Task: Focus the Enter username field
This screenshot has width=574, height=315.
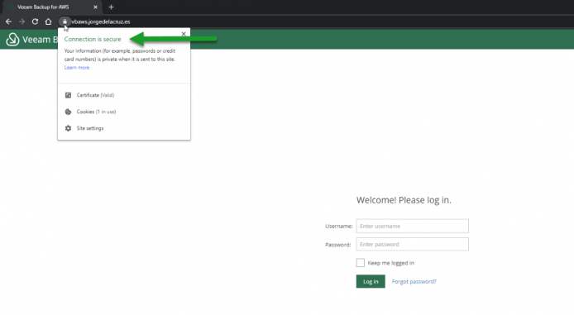Action: (412, 226)
